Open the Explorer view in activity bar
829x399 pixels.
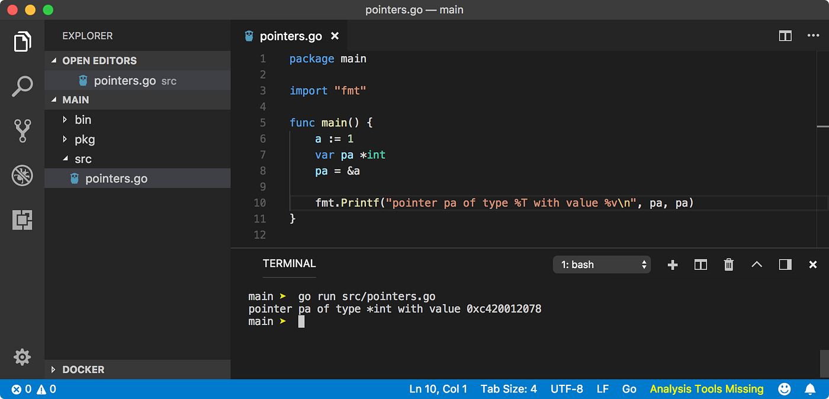[x=22, y=42]
